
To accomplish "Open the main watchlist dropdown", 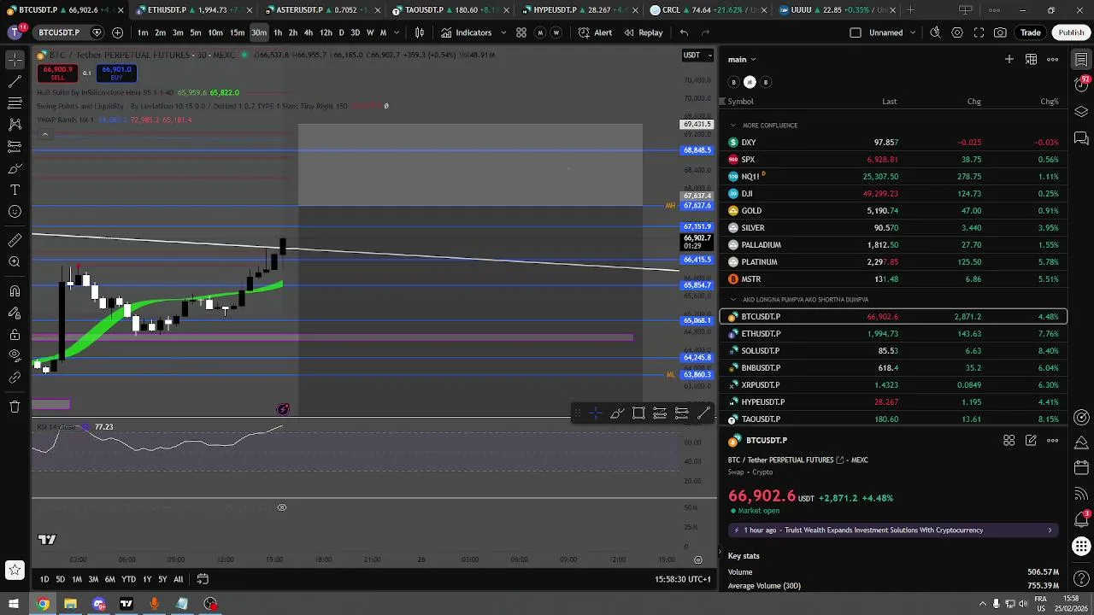I will 742,59.
